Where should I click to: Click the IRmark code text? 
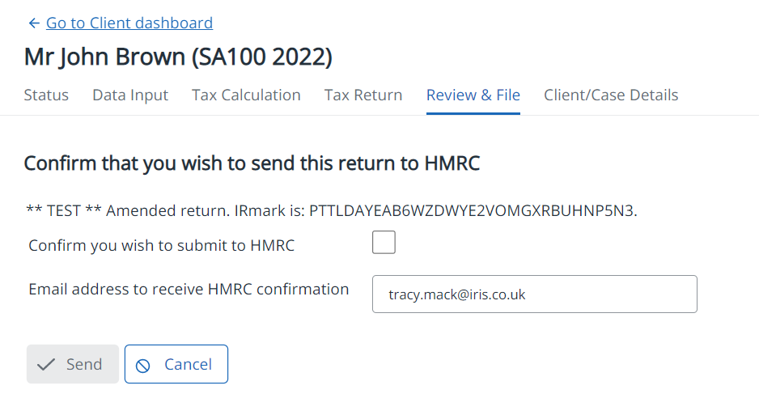click(x=473, y=210)
